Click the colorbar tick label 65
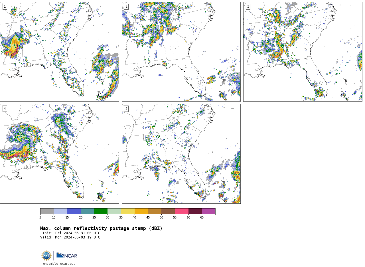The image size is (365, 267). point(202,218)
